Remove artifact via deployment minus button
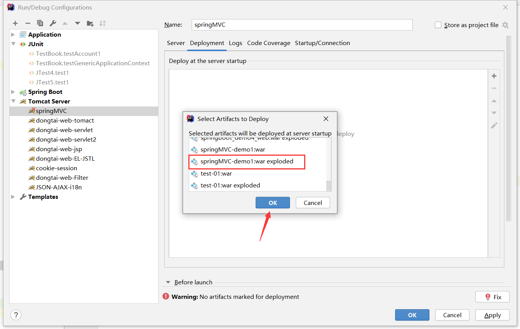This screenshot has height=329, width=520. coord(494,88)
